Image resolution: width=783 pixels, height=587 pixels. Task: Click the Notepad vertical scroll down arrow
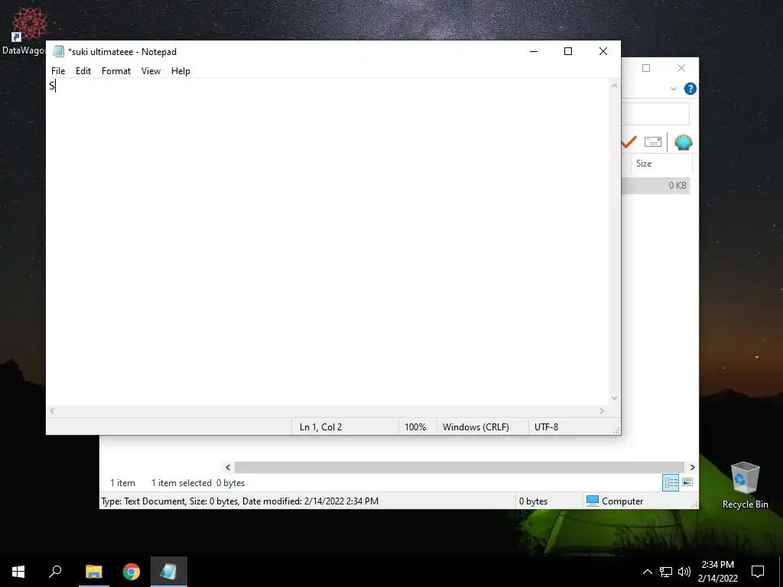tap(614, 397)
